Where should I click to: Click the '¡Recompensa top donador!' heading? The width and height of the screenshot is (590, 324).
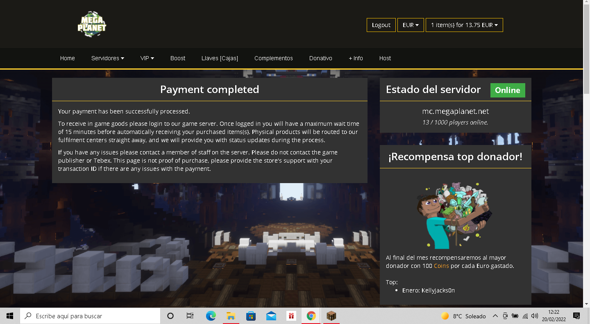pyautogui.click(x=456, y=156)
